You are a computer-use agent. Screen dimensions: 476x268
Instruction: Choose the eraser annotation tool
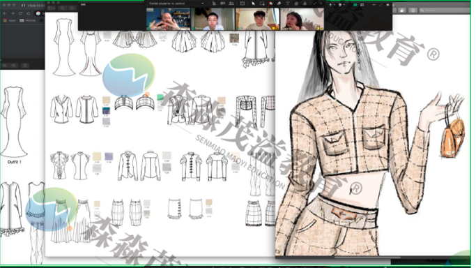click(279, 3)
